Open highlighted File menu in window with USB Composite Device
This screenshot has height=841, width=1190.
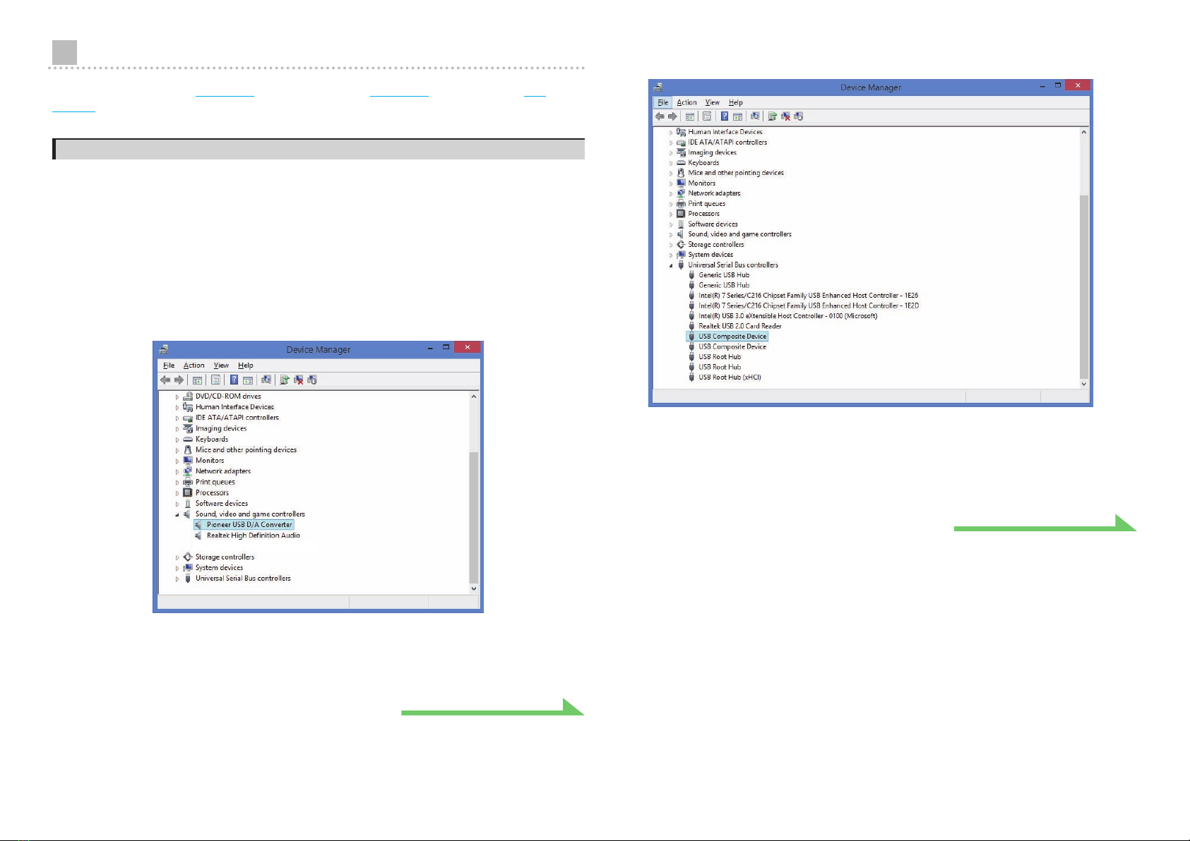click(x=662, y=102)
